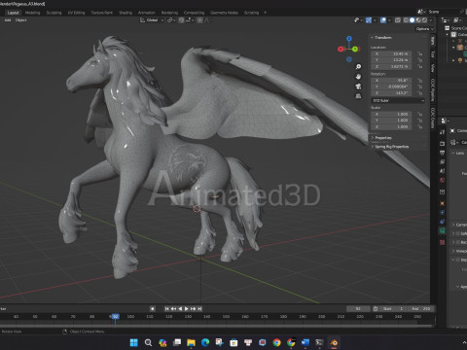
Task: Open shading options dropdown arrow
Action: 431,20
